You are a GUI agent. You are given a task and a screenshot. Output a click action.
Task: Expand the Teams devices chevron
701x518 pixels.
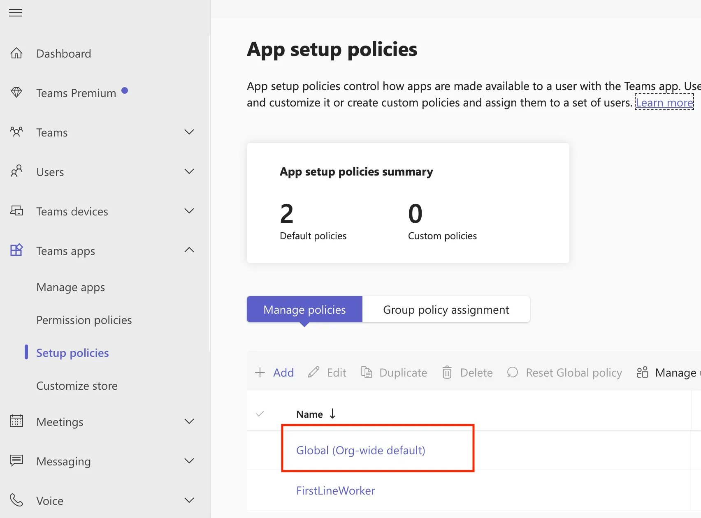(189, 211)
